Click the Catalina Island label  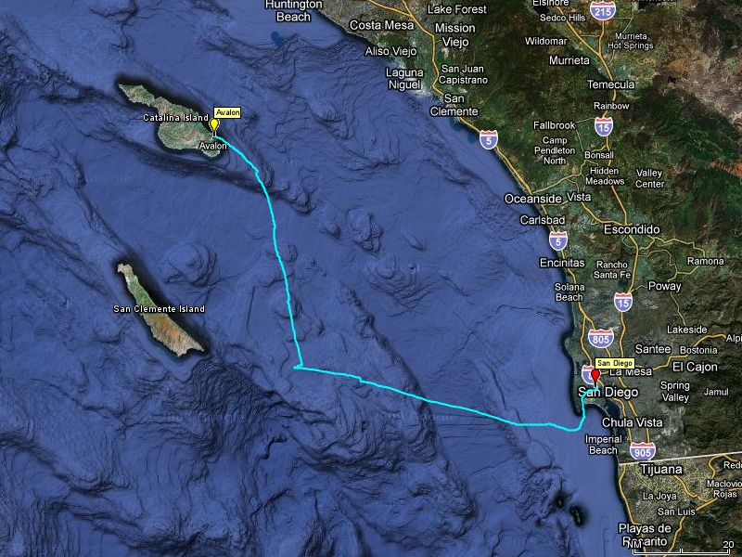(175, 118)
